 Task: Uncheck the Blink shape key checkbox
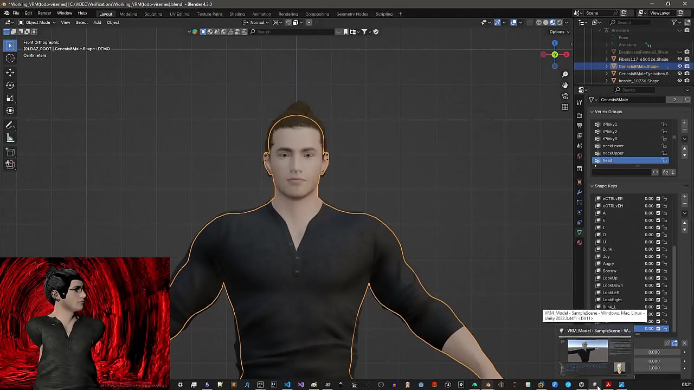point(658,249)
